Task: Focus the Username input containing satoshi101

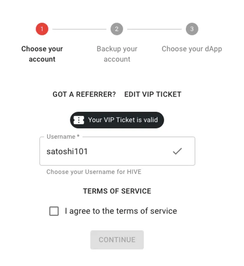Action: pos(117,151)
